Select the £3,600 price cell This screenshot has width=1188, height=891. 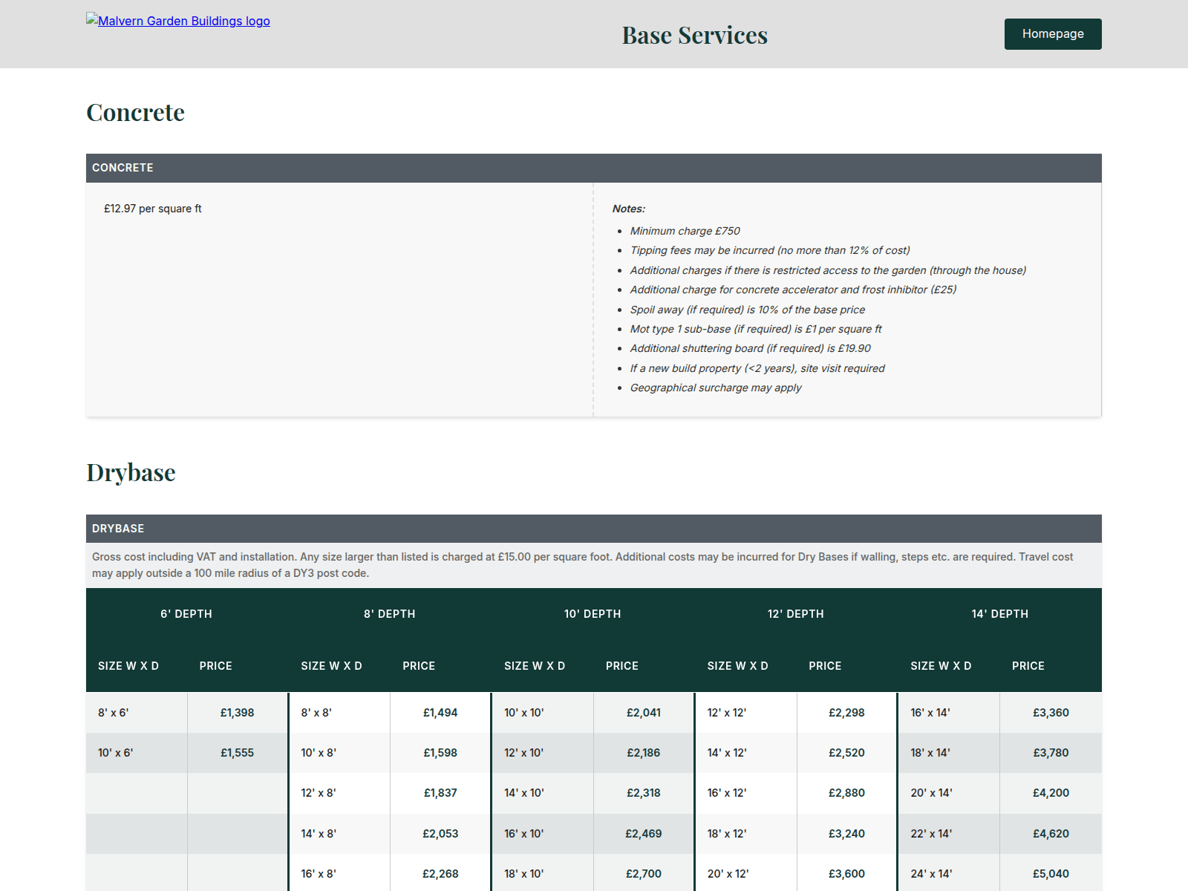[x=847, y=873]
